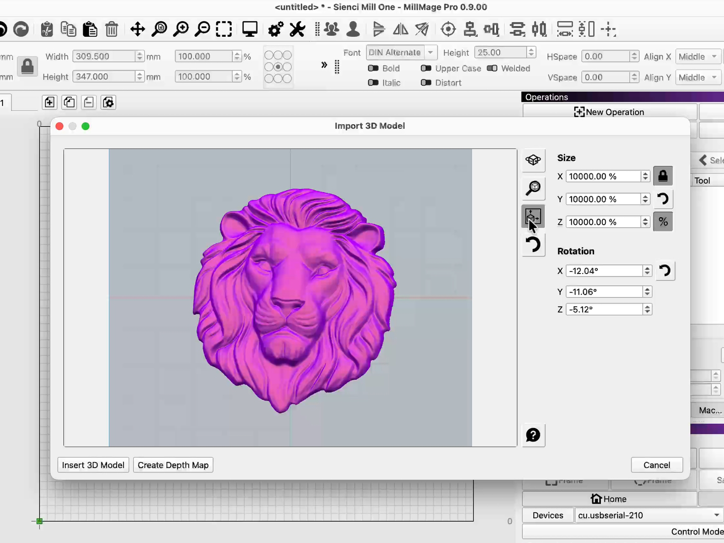Click the New Operation button
Screen dimensions: 724x543
pyautogui.click(x=609, y=112)
